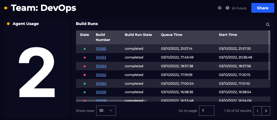Screen dimensions: 277x120
Task: Click the Share button
Action: (263, 8)
